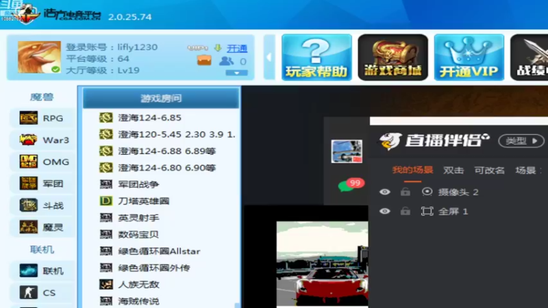Click the 游戏房间 header

[161, 98]
